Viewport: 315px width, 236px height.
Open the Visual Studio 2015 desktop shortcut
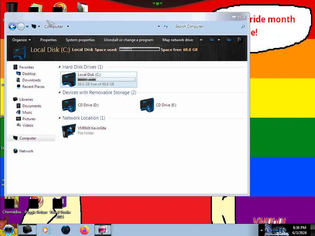click(60, 207)
